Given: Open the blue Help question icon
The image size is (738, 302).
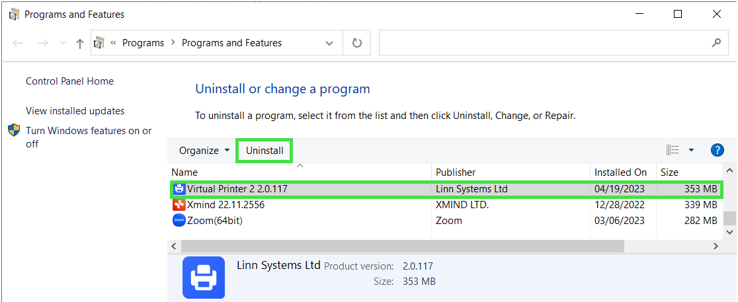Looking at the screenshot, I should [717, 150].
